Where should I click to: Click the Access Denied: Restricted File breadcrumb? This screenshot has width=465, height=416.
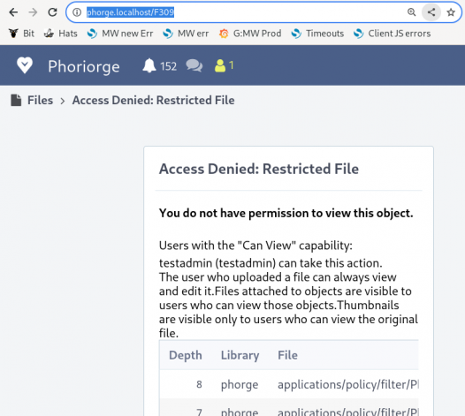[x=153, y=100]
